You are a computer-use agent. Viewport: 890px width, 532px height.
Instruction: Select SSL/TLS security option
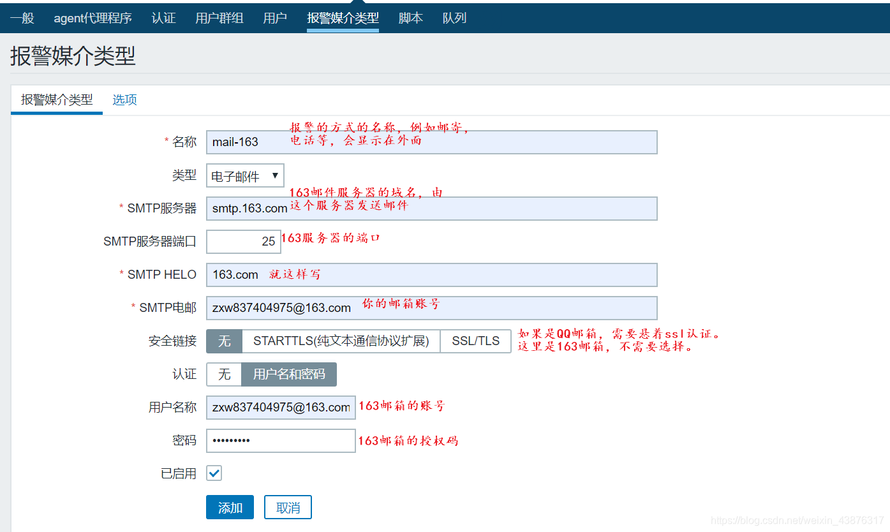click(x=475, y=341)
